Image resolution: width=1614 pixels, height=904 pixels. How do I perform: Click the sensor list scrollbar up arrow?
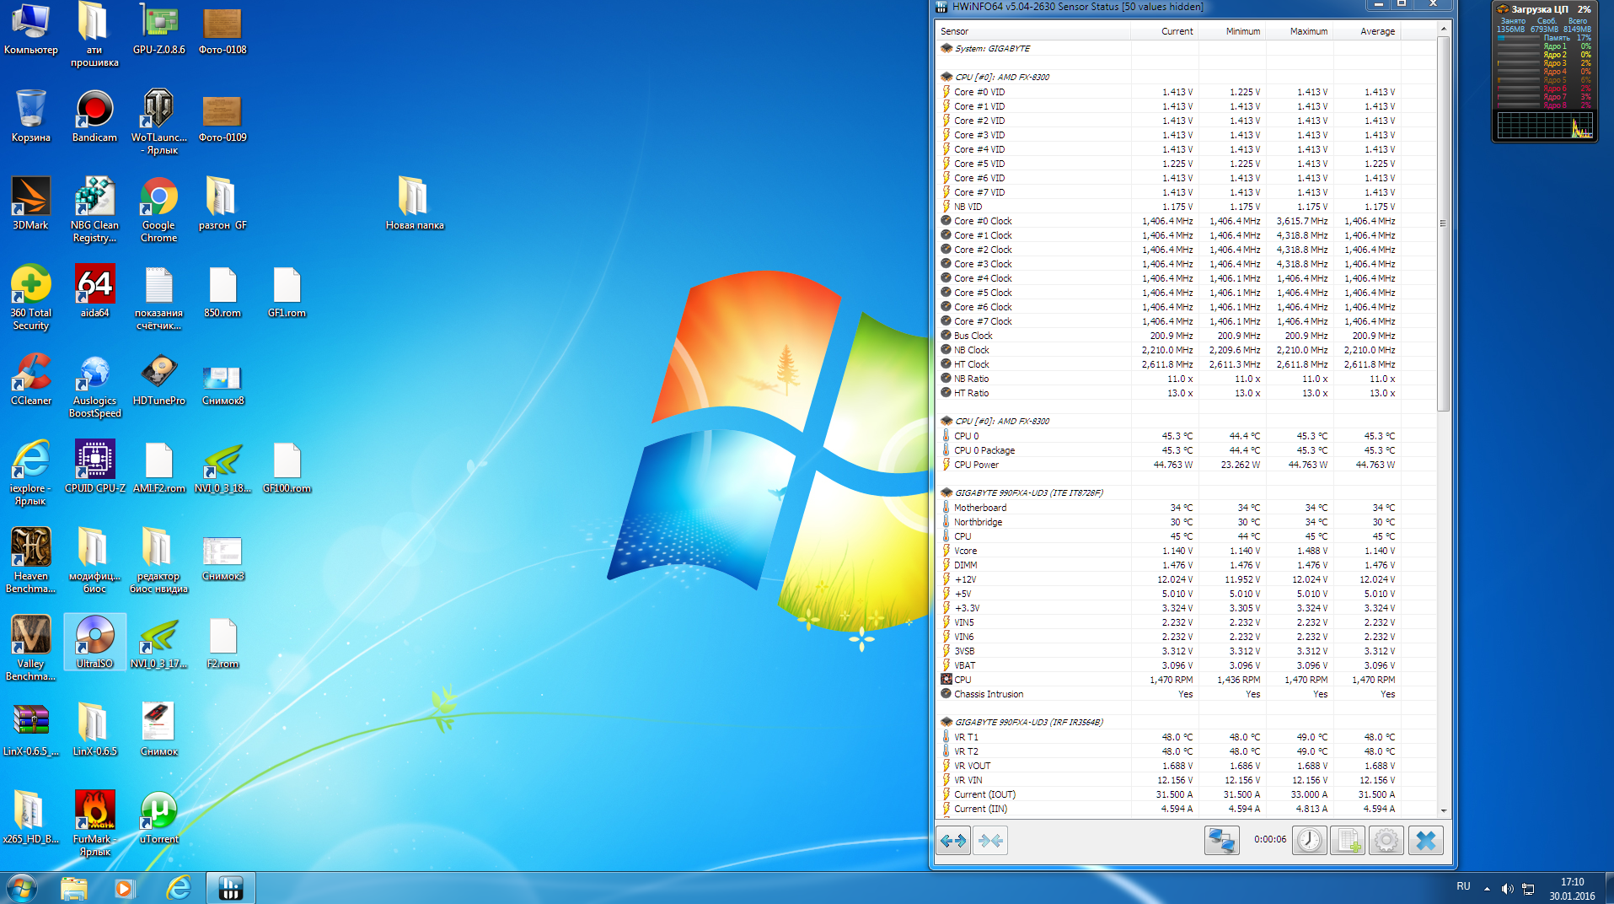pos(1444,30)
